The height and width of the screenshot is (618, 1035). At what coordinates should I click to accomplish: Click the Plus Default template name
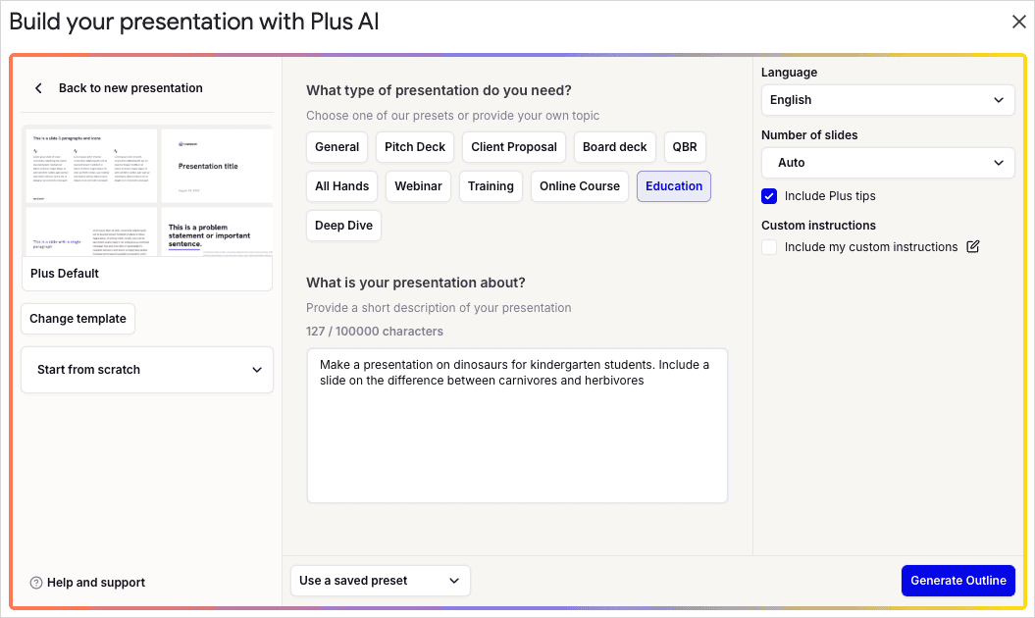click(65, 274)
